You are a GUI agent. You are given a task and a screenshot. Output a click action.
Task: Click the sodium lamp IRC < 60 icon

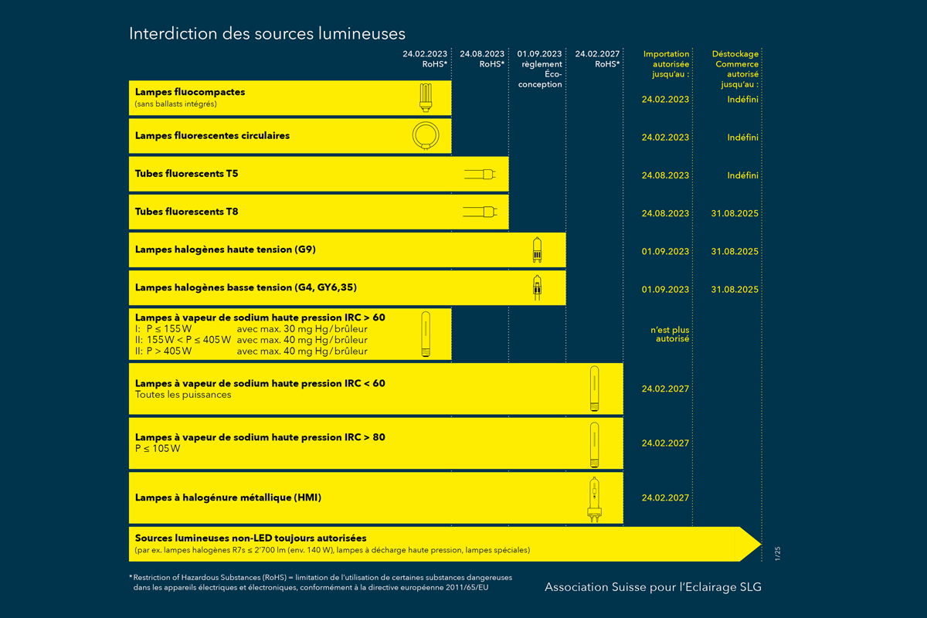point(593,389)
